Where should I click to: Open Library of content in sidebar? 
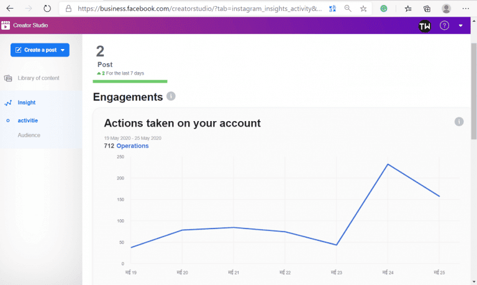pos(38,78)
